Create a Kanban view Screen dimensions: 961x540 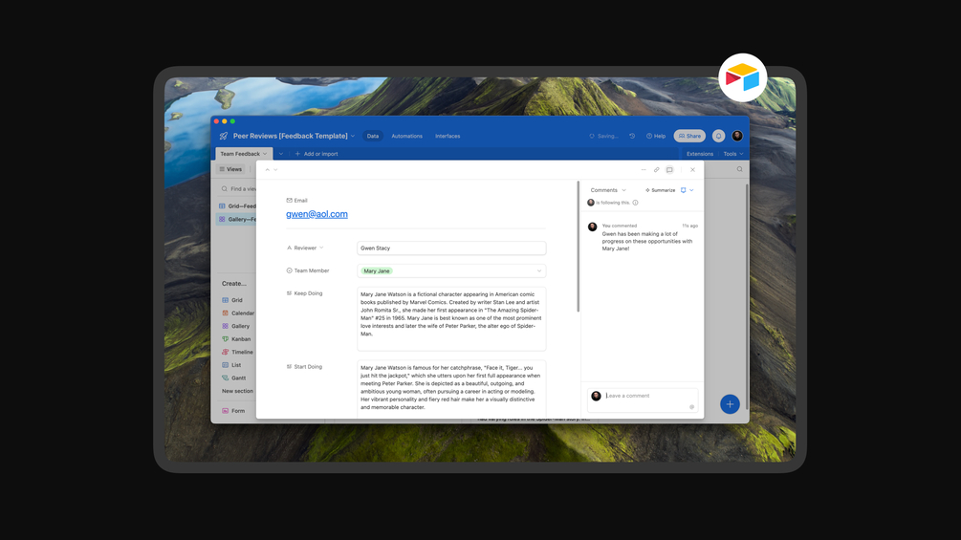tap(236, 338)
